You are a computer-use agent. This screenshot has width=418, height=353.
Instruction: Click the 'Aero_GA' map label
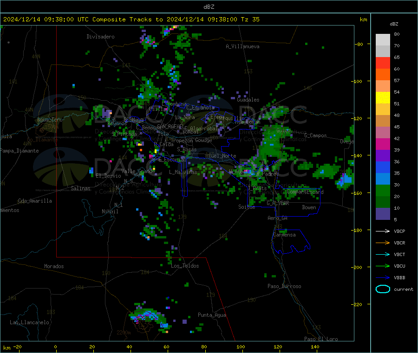(277, 218)
